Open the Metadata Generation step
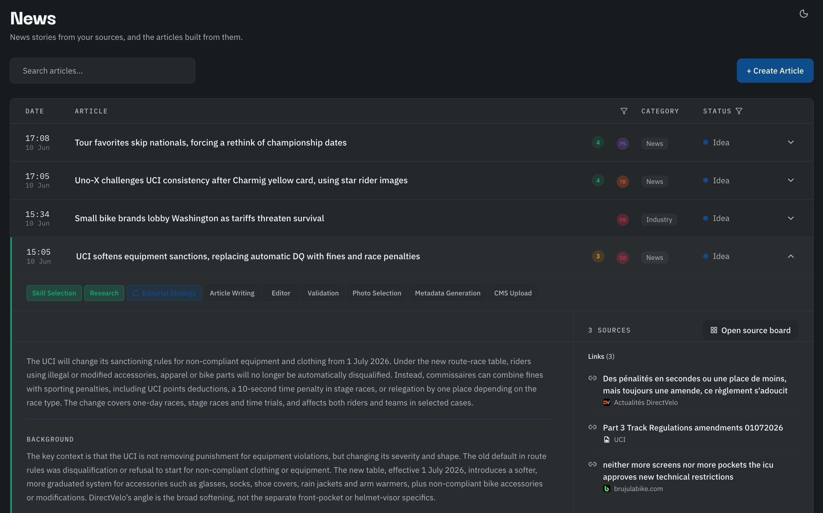 448,293
